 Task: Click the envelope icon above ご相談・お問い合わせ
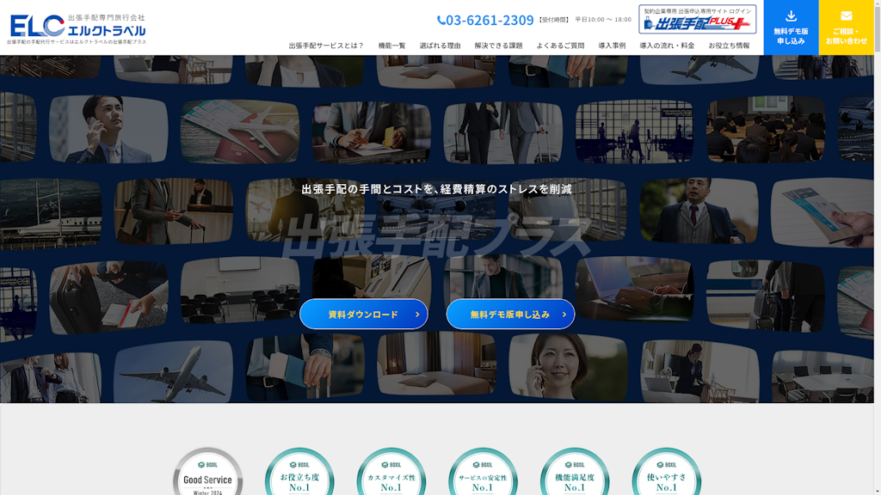click(846, 16)
